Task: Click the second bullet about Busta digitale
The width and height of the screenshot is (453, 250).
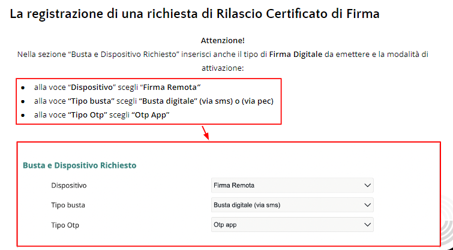Action: click(154, 101)
